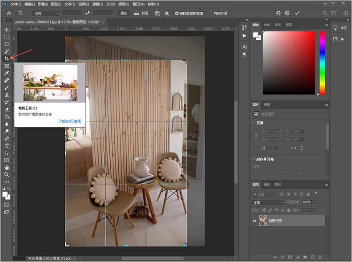Image resolution: width=352 pixels, height=262 pixels.
Task: Select the Magic Wand tool
Action: click(x=7, y=51)
